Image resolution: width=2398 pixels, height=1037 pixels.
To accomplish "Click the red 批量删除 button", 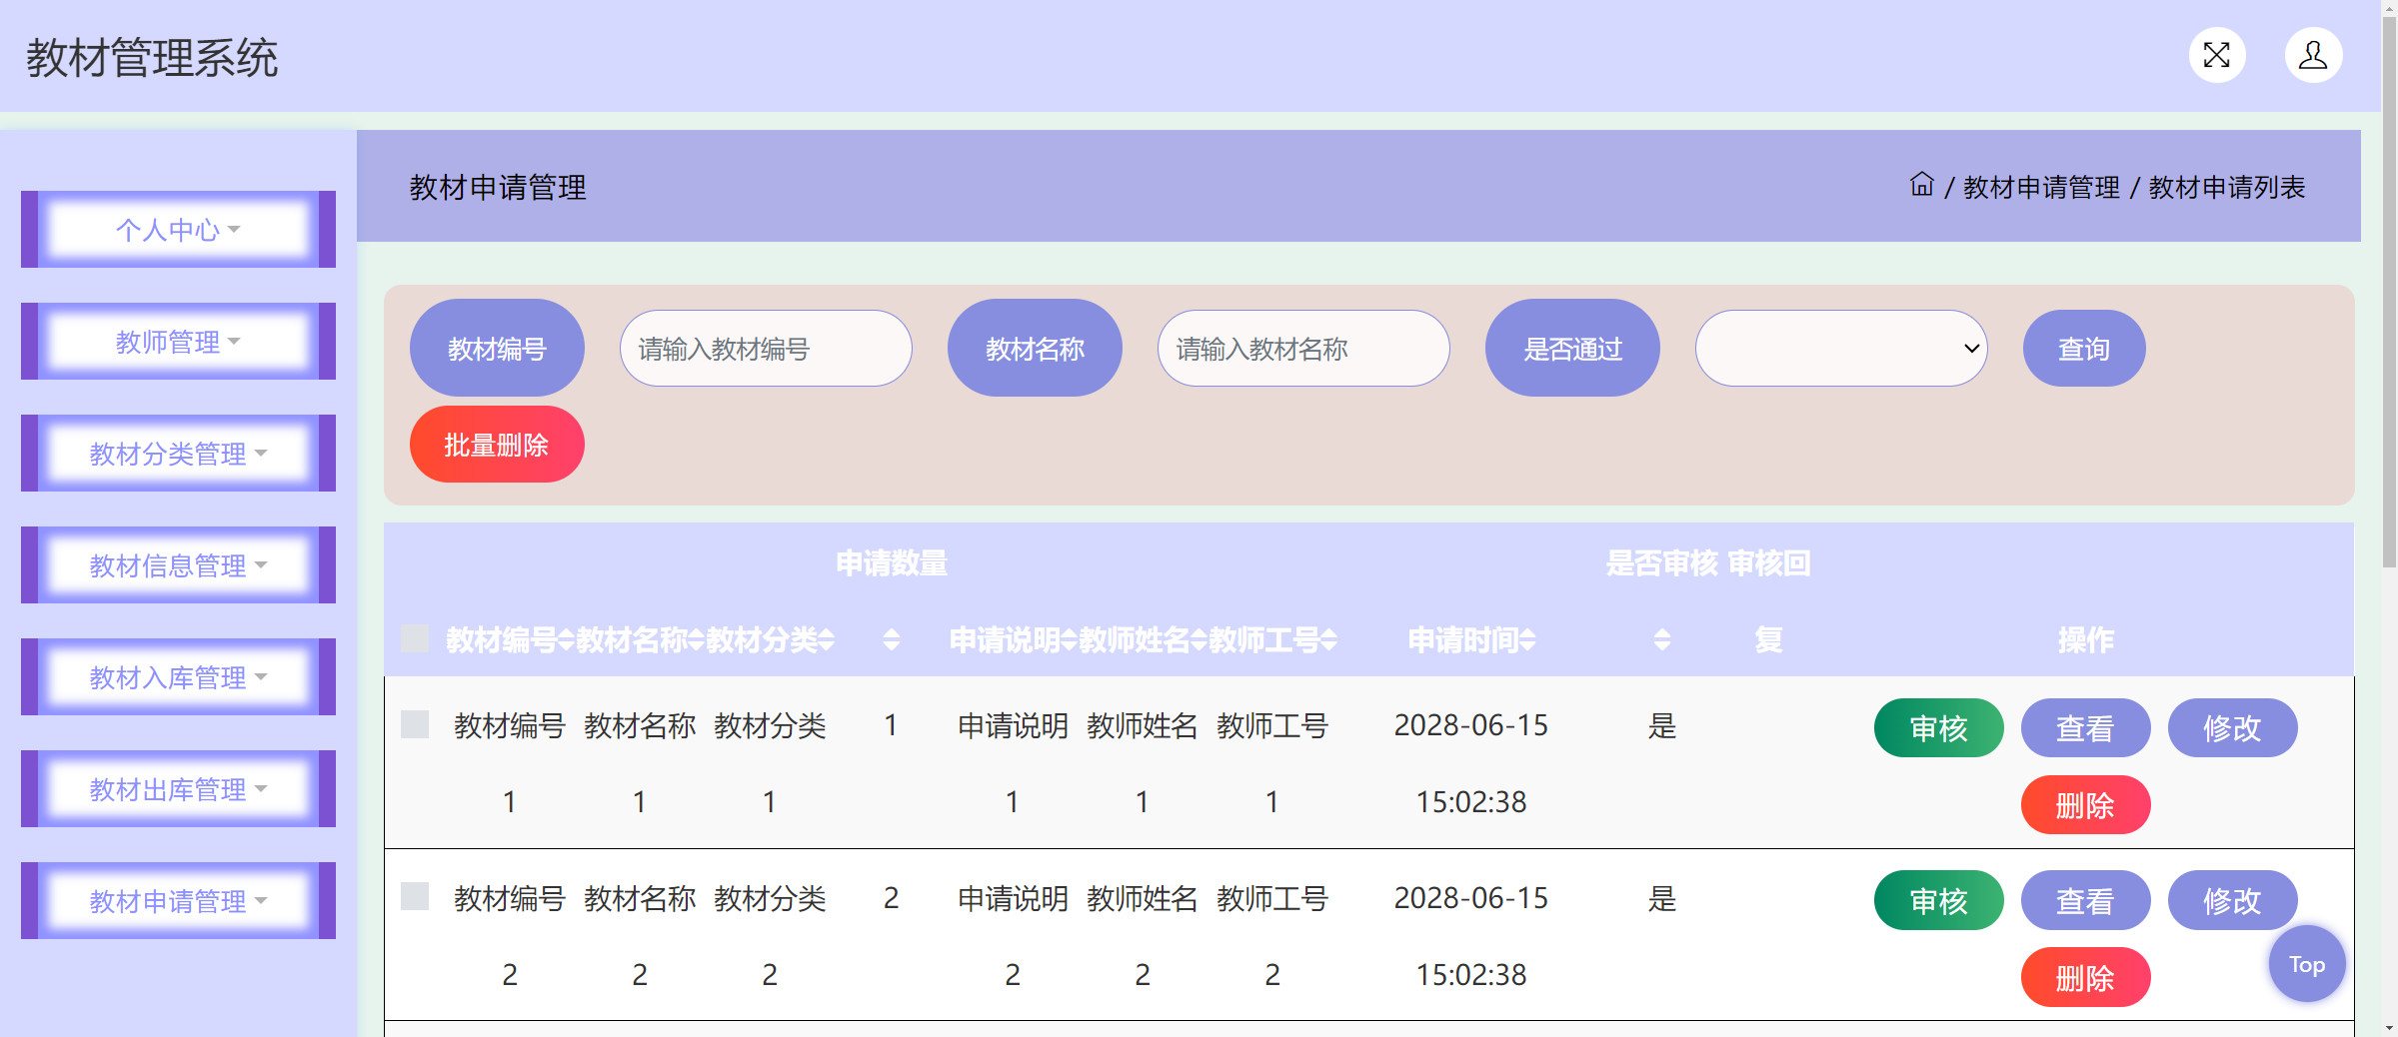I will coord(497,444).
